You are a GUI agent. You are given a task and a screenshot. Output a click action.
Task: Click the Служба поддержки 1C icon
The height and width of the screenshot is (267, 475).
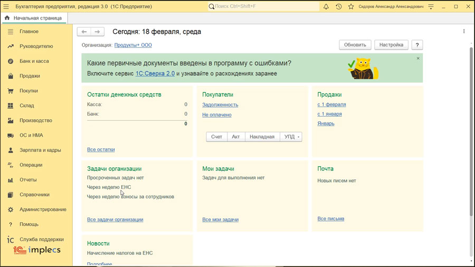pyautogui.click(x=11, y=240)
